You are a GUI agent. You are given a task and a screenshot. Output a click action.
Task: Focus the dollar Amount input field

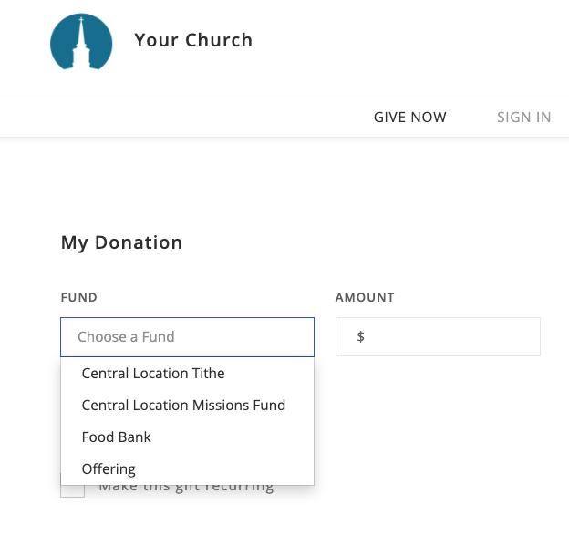point(438,337)
